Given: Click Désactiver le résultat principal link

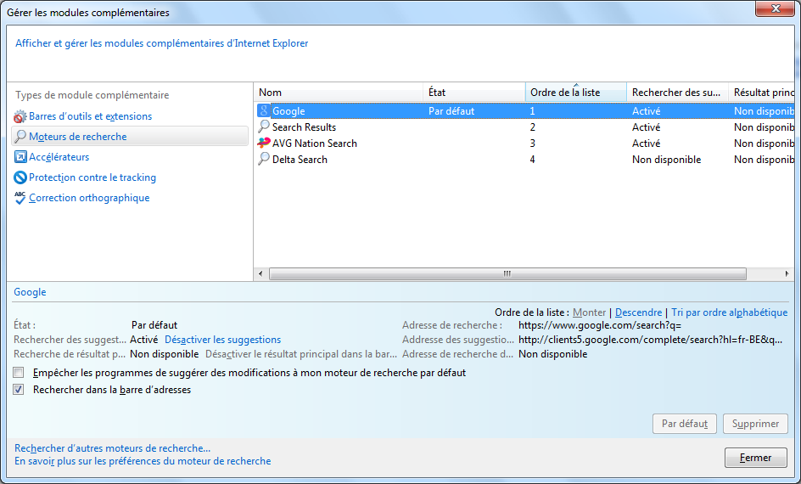Looking at the screenshot, I should click(x=301, y=354).
